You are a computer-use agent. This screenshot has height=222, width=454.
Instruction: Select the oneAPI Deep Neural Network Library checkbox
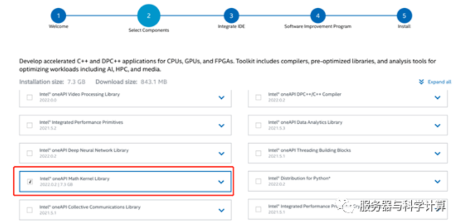(x=30, y=153)
